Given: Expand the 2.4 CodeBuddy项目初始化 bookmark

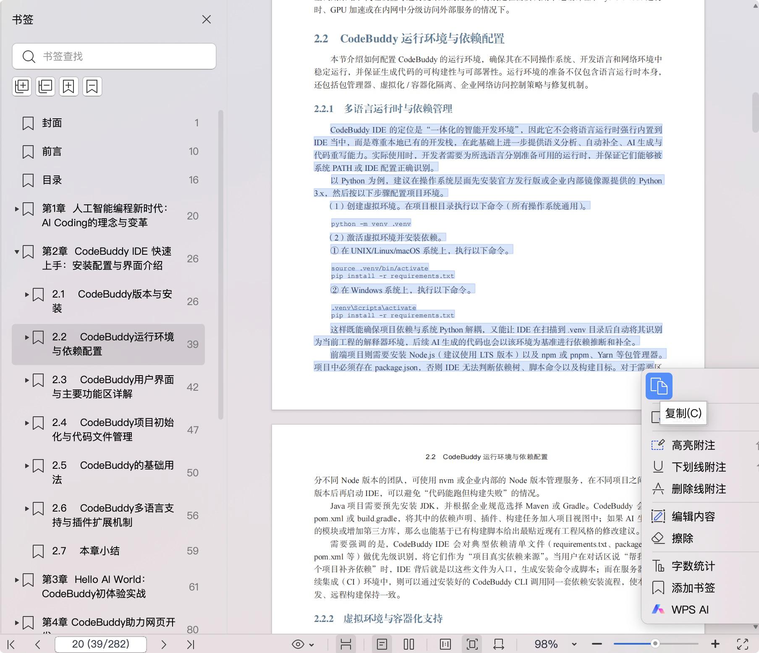Looking at the screenshot, I should (27, 423).
